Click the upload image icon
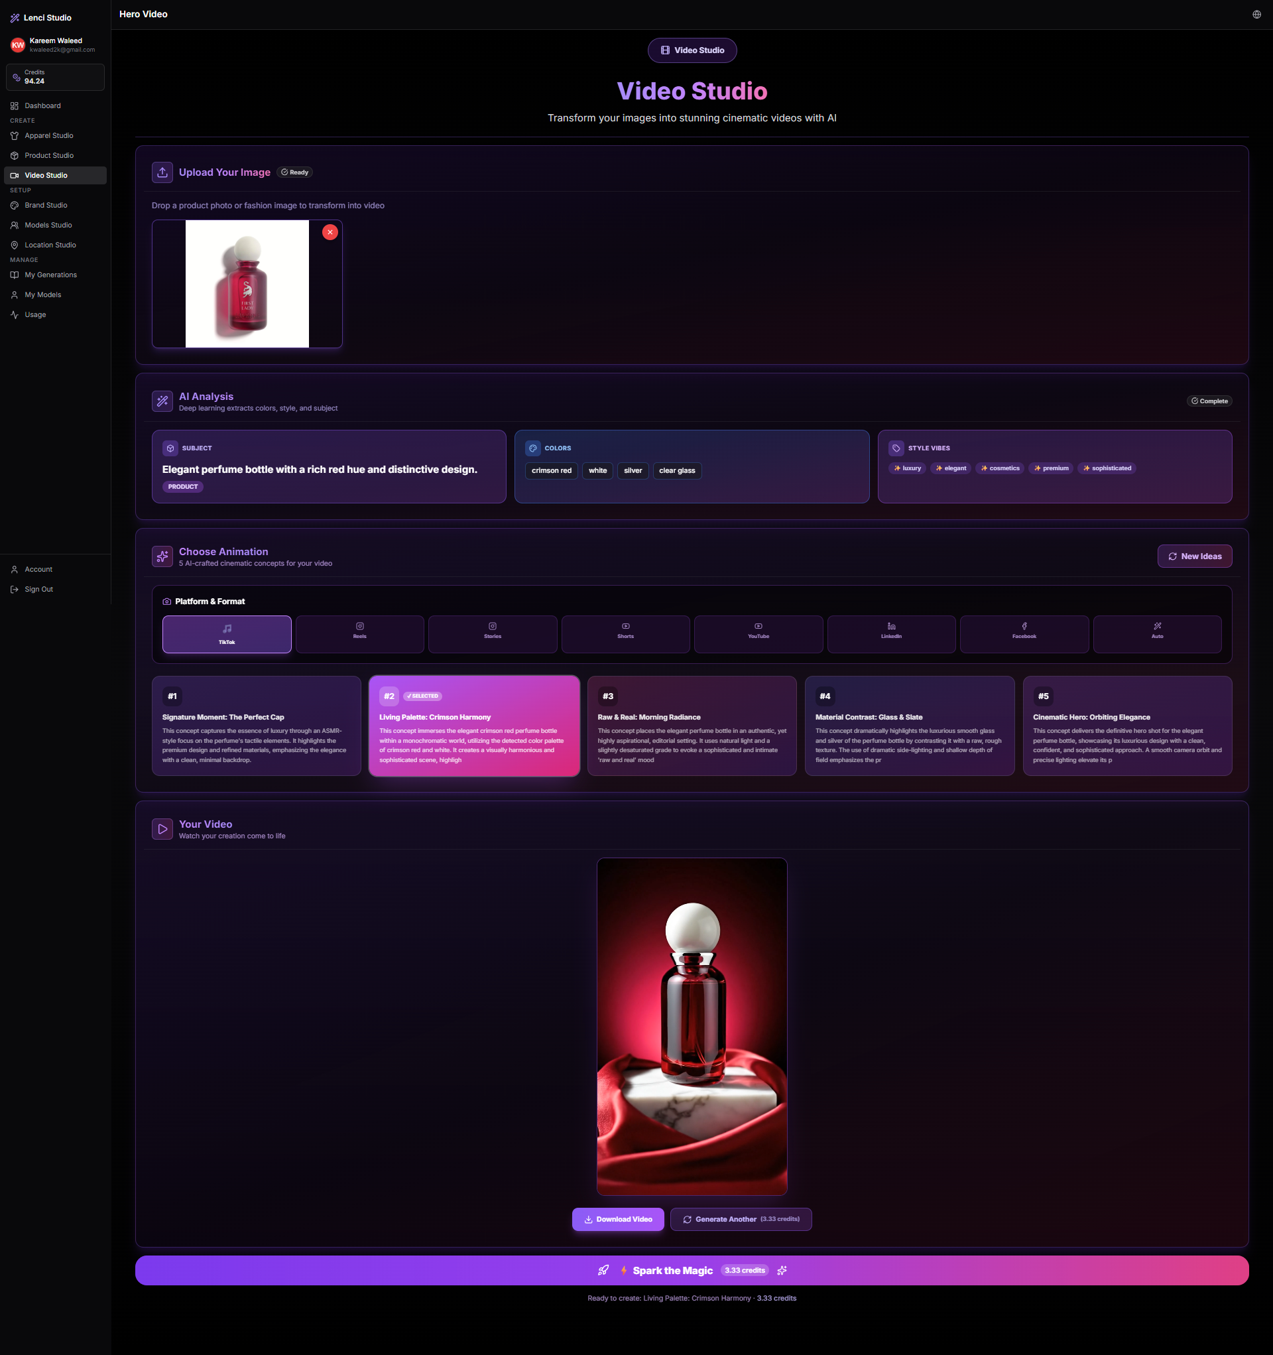Viewport: 1273px width, 1355px height. click(162, 172)
